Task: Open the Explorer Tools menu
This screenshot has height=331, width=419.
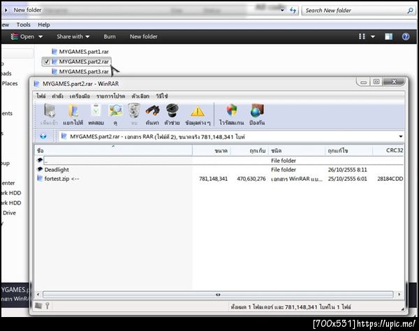Action: [24, 25]
